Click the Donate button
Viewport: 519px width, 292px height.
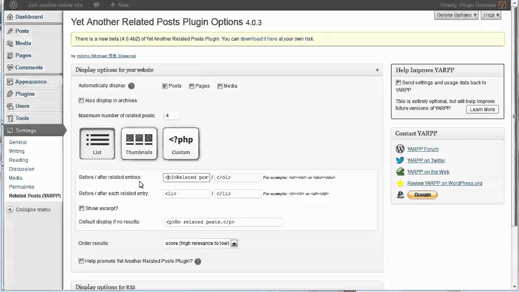pos(422,195)
